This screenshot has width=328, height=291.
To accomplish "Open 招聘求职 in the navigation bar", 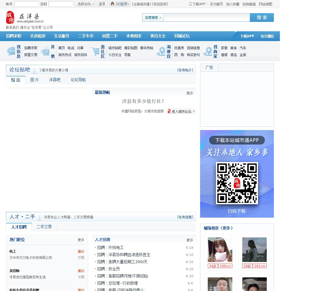I will [x=14, y=36].
